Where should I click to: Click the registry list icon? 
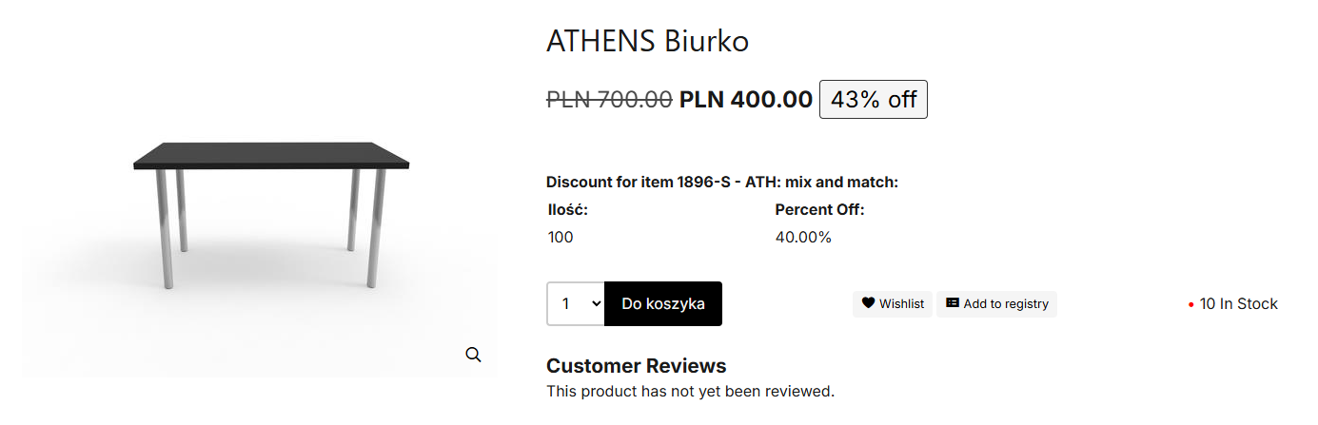click(x=952, y=303)
